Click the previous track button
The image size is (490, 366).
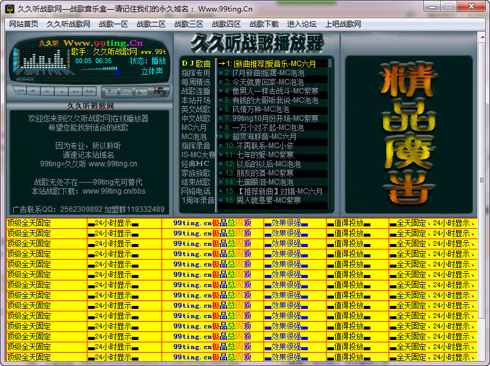19,91
